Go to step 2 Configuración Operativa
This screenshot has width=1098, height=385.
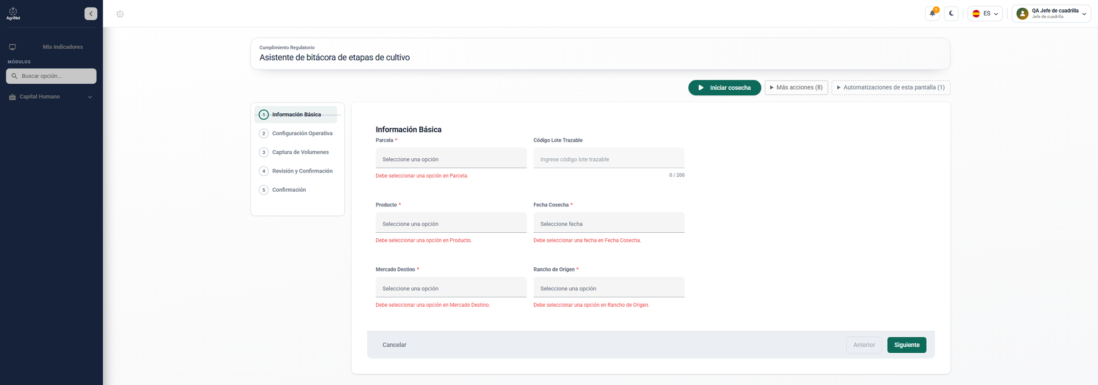pyautogui.click(x=296, y=134)
